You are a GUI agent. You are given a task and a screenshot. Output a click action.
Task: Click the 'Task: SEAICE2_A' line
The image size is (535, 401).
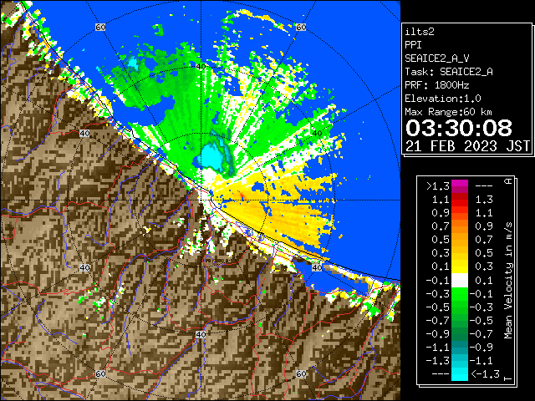(x=449, y=72)
